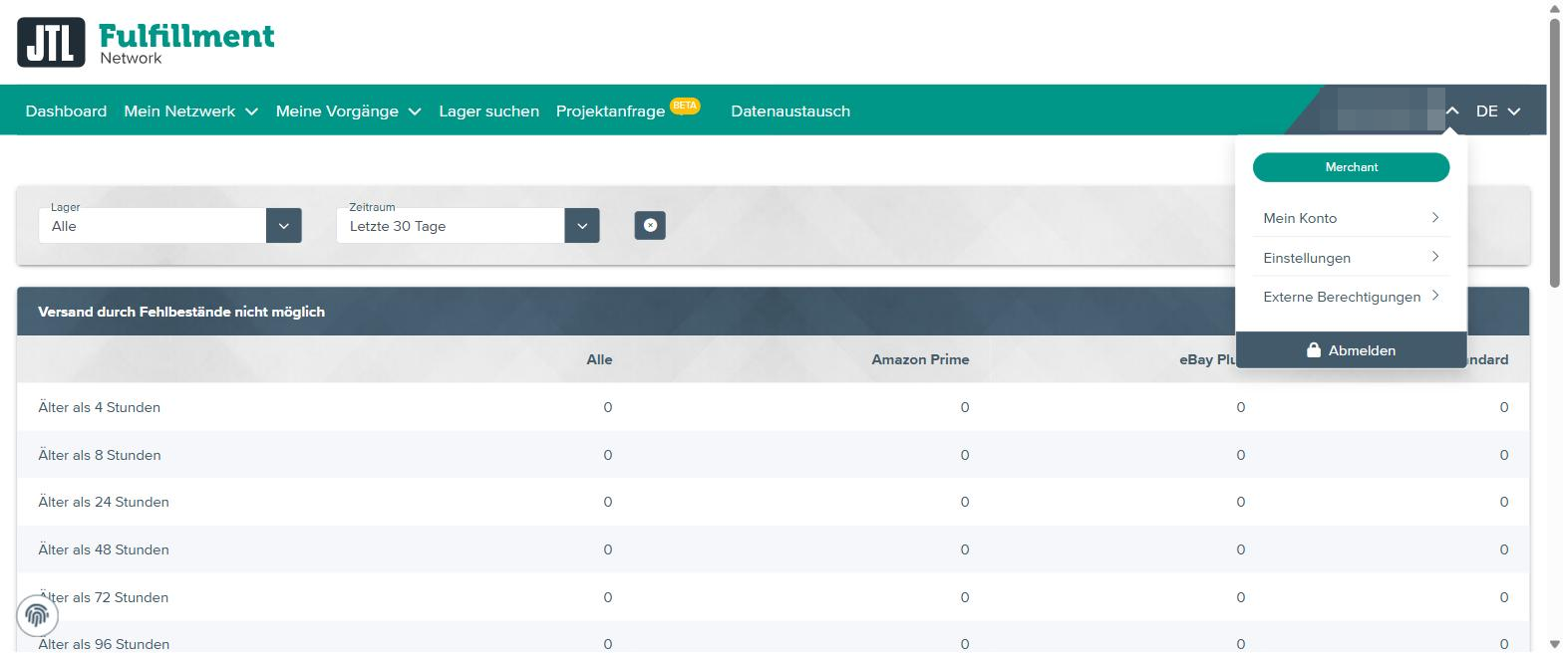Image resolution: width=1563 pixels, height=653 pixels.
Task: Click Alle value in 24 Stunden row
Action: tap(608, 502)
